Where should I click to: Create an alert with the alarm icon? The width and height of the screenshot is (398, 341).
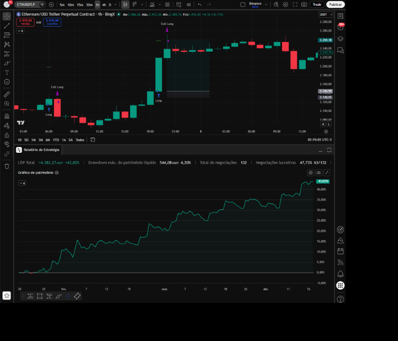(179, 5)
